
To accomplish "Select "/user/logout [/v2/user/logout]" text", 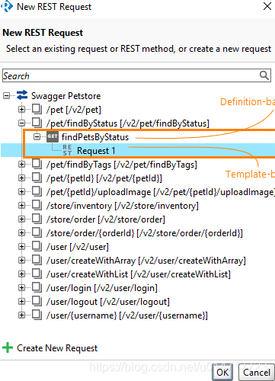I will pyautogui.click(x=108, y=302).
